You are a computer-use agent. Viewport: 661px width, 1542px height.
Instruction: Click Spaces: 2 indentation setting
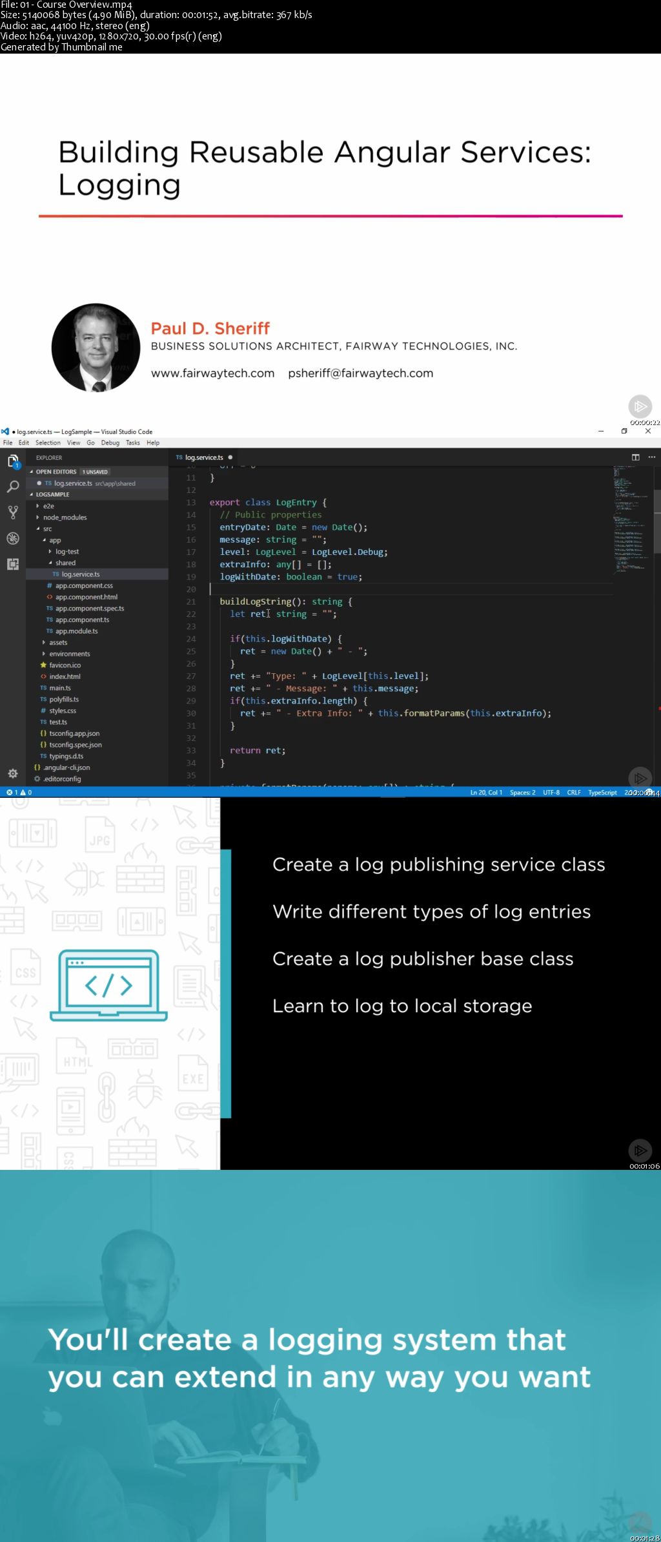pyautogui.click(x=522, y=792)
